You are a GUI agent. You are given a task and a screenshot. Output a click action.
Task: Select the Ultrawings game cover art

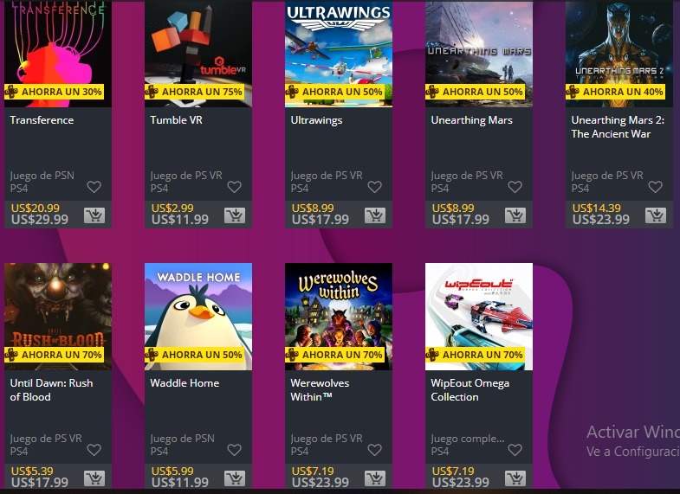click(339, 54)
